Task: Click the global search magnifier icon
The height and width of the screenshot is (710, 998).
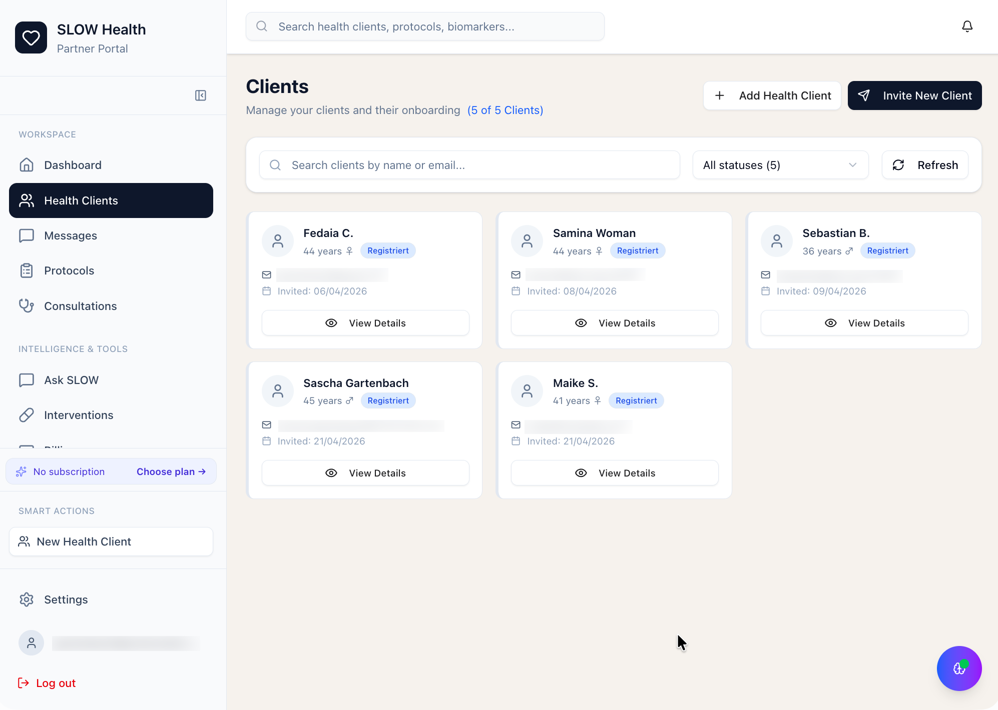Action: tap(262, 26)
